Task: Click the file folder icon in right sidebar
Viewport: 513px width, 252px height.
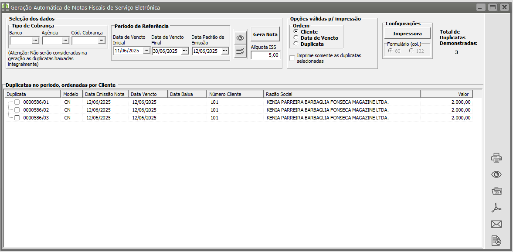Action: click(496, 191)
